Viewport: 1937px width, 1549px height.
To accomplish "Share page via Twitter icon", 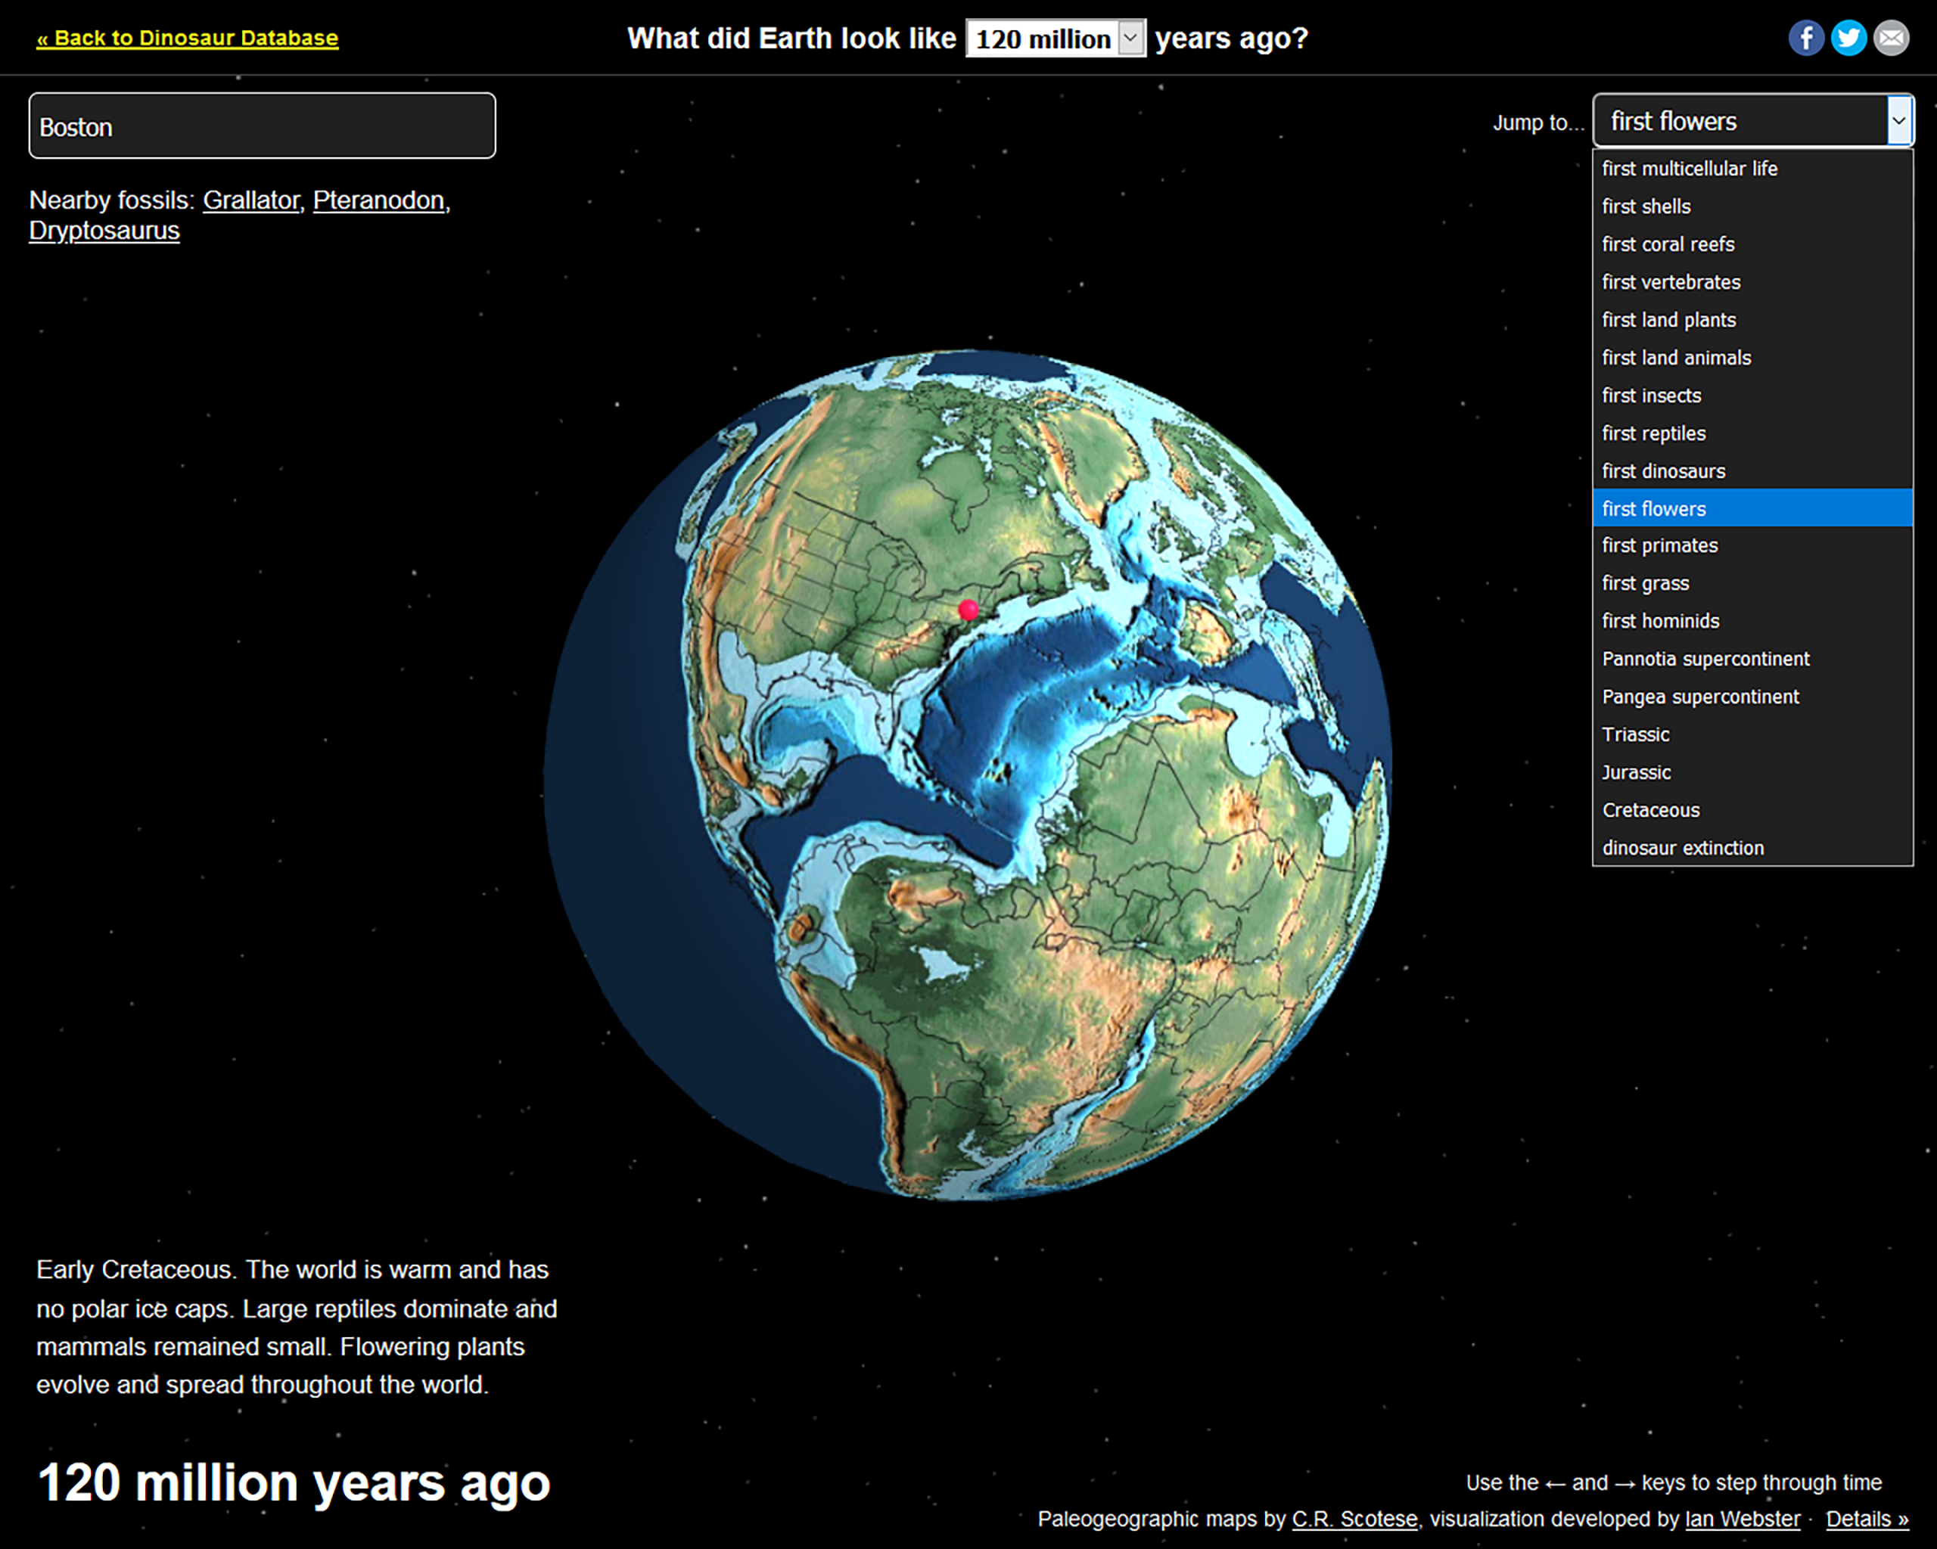I will 1848,38.
